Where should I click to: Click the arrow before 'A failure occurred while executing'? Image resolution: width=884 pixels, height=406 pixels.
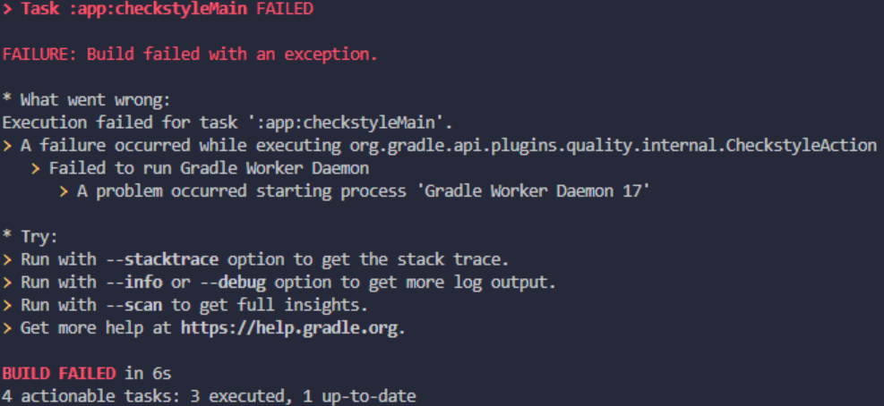7,145
